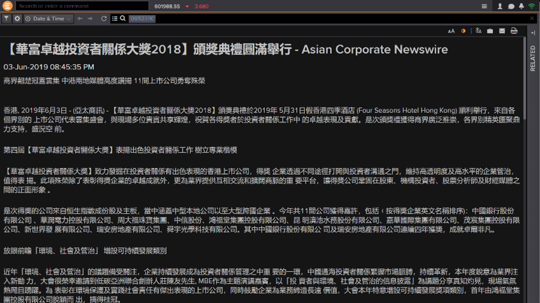Email the article with the envelope icon
This screenshot has height=303, width=540.
502,31
